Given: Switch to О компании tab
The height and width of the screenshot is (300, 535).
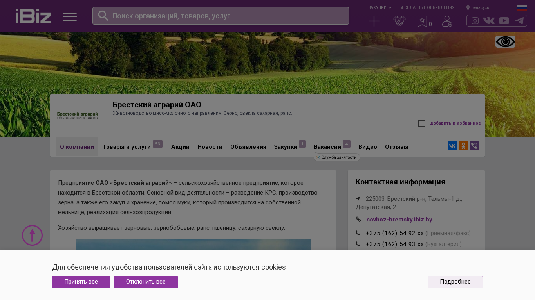Looking at the screenshot, I should [x=77, y=147].
